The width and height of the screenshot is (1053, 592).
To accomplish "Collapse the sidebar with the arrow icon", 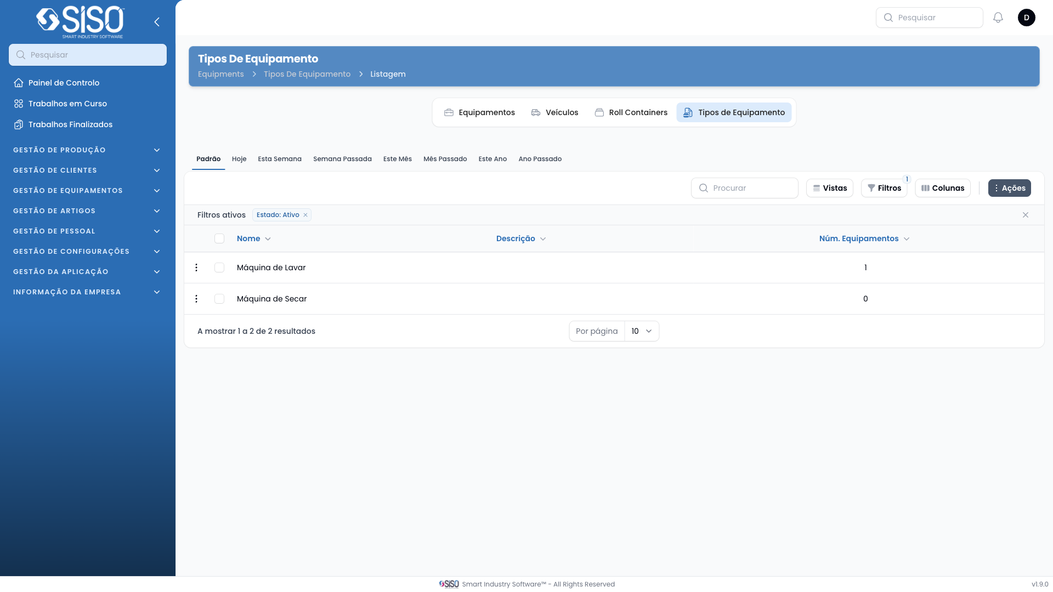I will click(157, 22).
